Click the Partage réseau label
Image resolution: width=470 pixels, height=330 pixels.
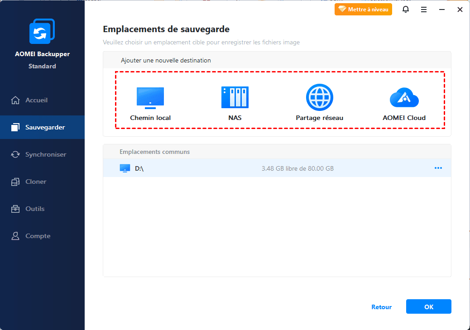click(320, 118)
